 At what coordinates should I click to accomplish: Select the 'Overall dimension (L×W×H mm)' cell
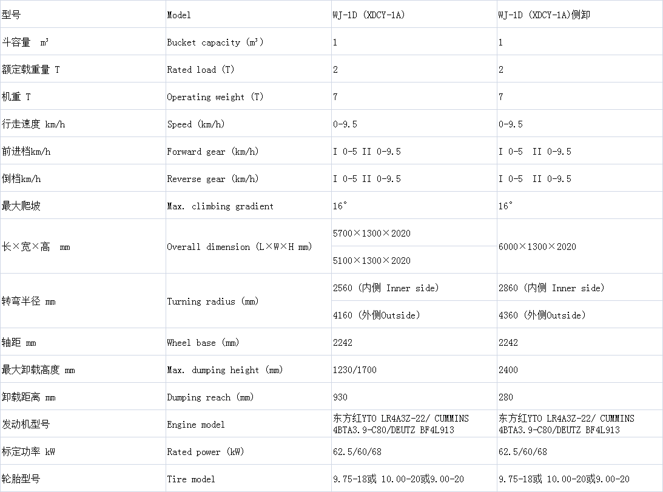click(x=239, y=247)
